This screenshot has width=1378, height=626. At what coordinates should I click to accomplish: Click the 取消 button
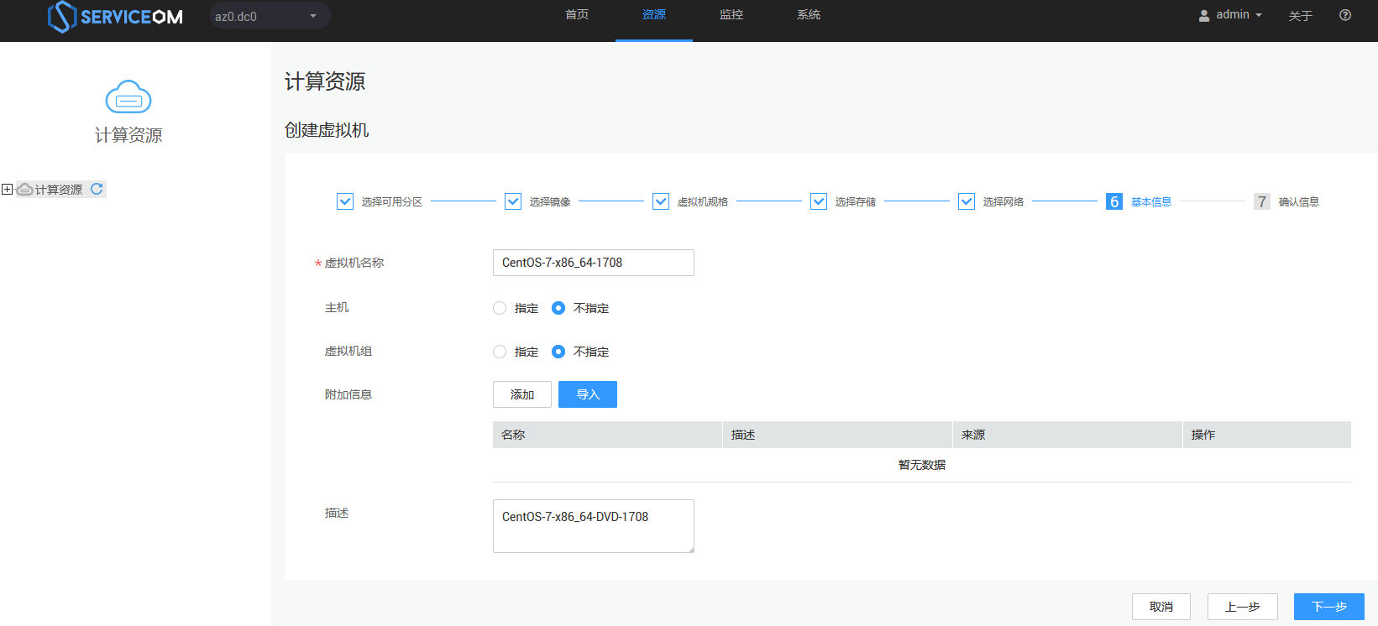(x=1161, y=607)
